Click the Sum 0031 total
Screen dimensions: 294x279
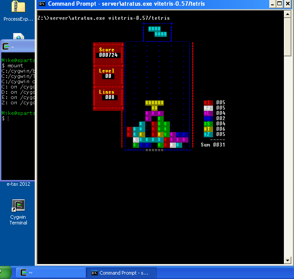coord(213,145)
